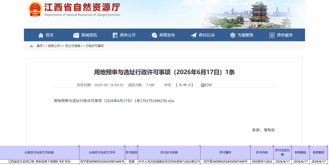Go to 首页 in the breadcrumb
This screenshot has height=165, width=329.
39,46
